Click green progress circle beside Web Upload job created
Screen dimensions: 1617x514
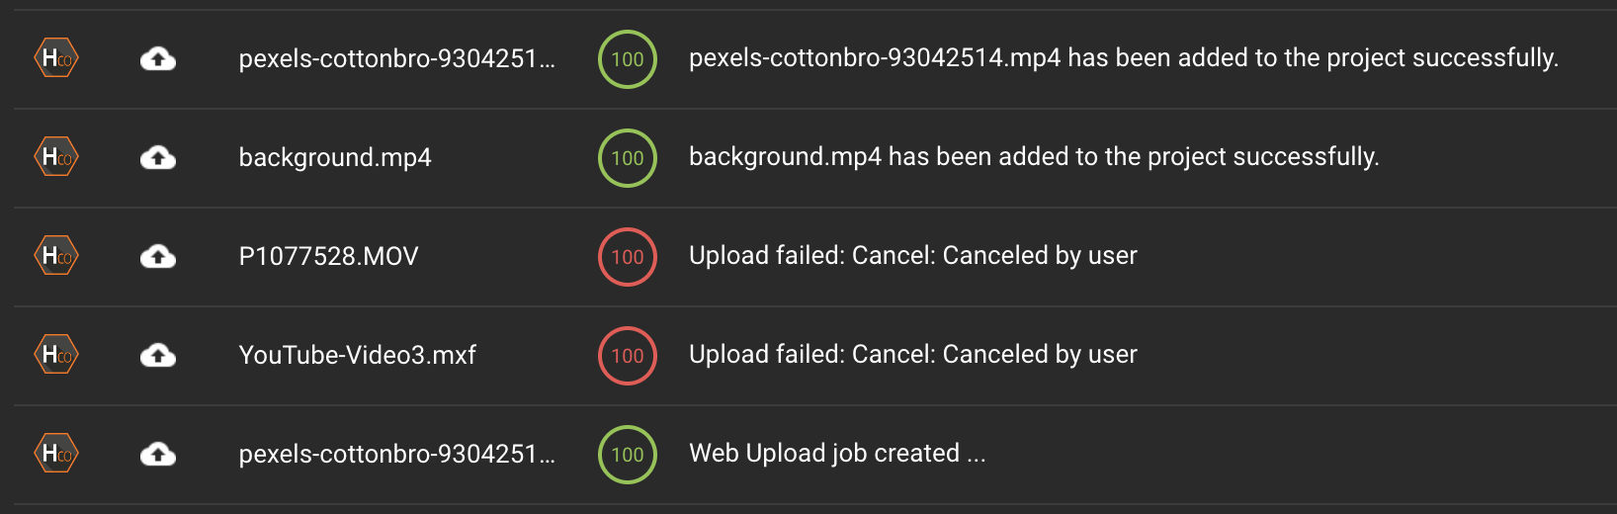(x=628, y=454)
